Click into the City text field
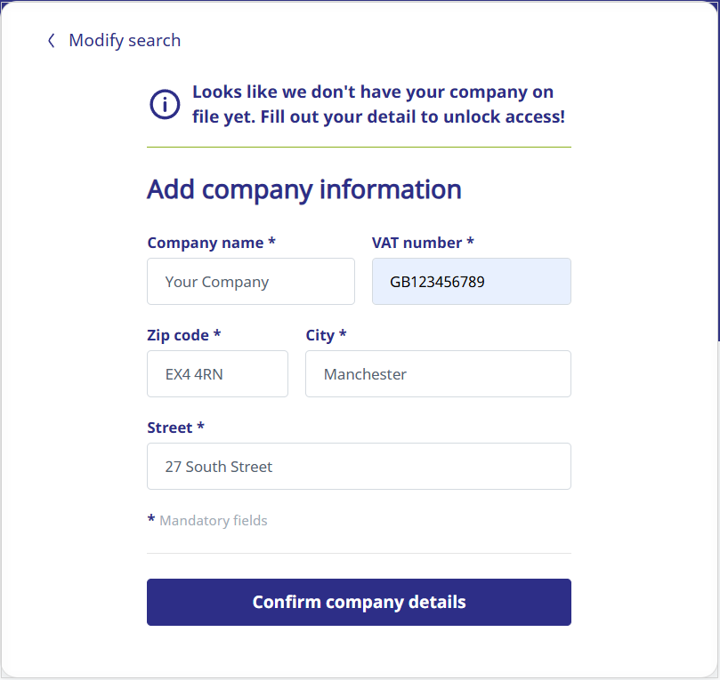The width and height of the screenshot is (720, 680). click(x=437, y=374)
